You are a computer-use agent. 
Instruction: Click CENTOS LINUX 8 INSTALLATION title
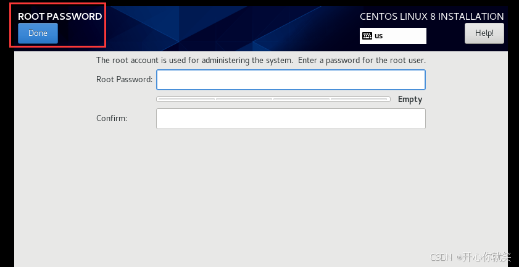432,17
